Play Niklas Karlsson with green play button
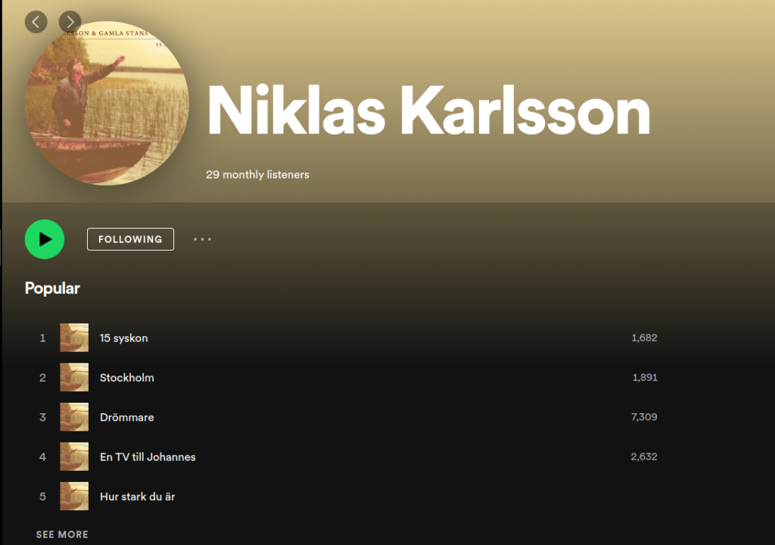Screen dimensions: 775x545 coord(45,239)
